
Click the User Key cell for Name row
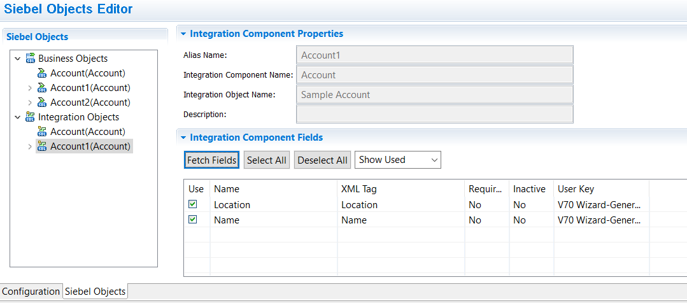click(x=601, y=220)
